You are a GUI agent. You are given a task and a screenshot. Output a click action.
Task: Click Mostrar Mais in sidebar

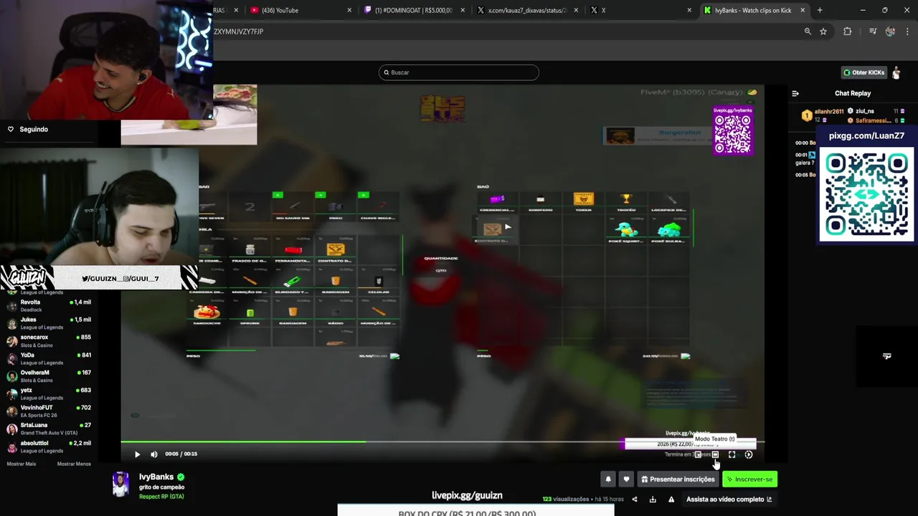click(x=21, y=464)
